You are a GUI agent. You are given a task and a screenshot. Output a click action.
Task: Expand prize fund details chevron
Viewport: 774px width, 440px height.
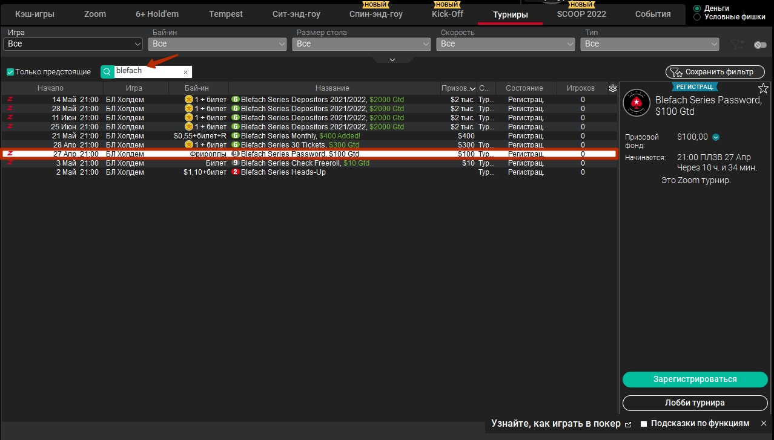tap(716, 137)
